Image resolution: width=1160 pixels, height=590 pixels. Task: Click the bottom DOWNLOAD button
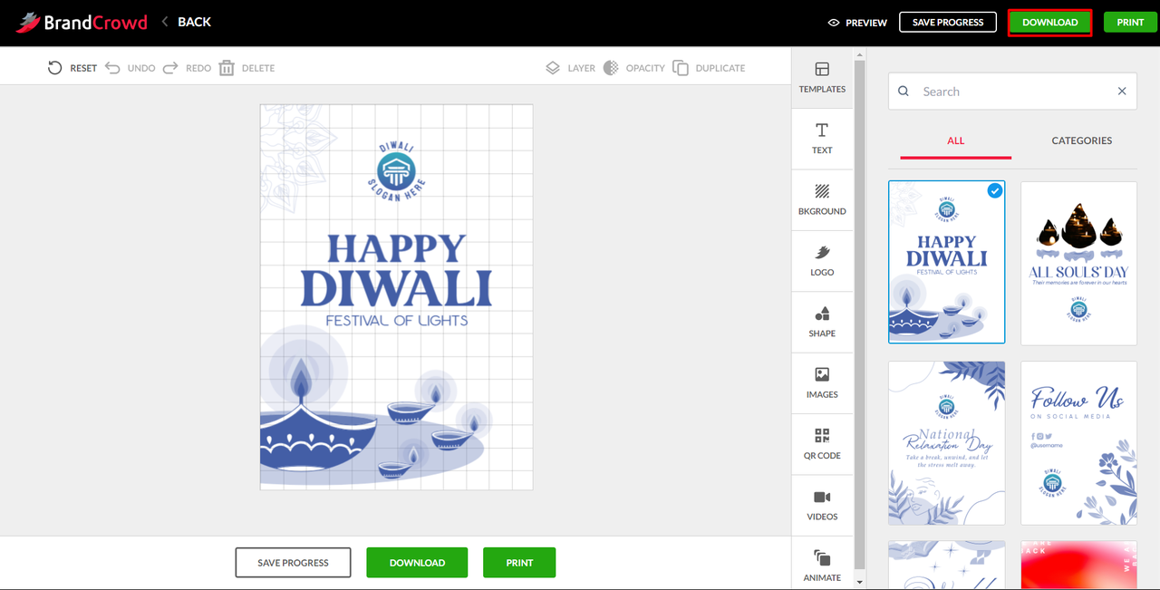coord(417,563)
